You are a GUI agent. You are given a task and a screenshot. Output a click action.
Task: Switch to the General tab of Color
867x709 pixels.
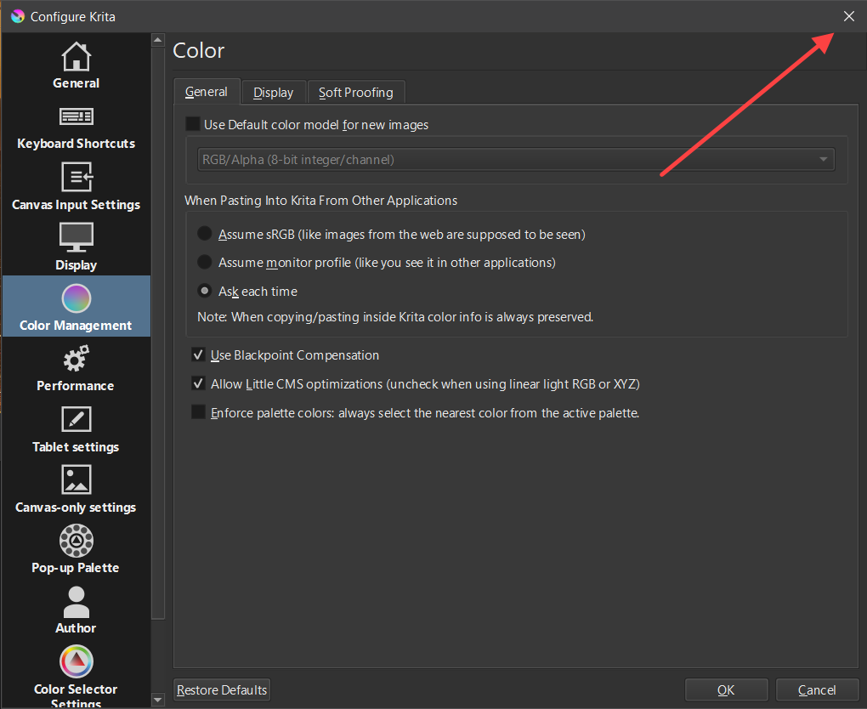tap(207, 91)
